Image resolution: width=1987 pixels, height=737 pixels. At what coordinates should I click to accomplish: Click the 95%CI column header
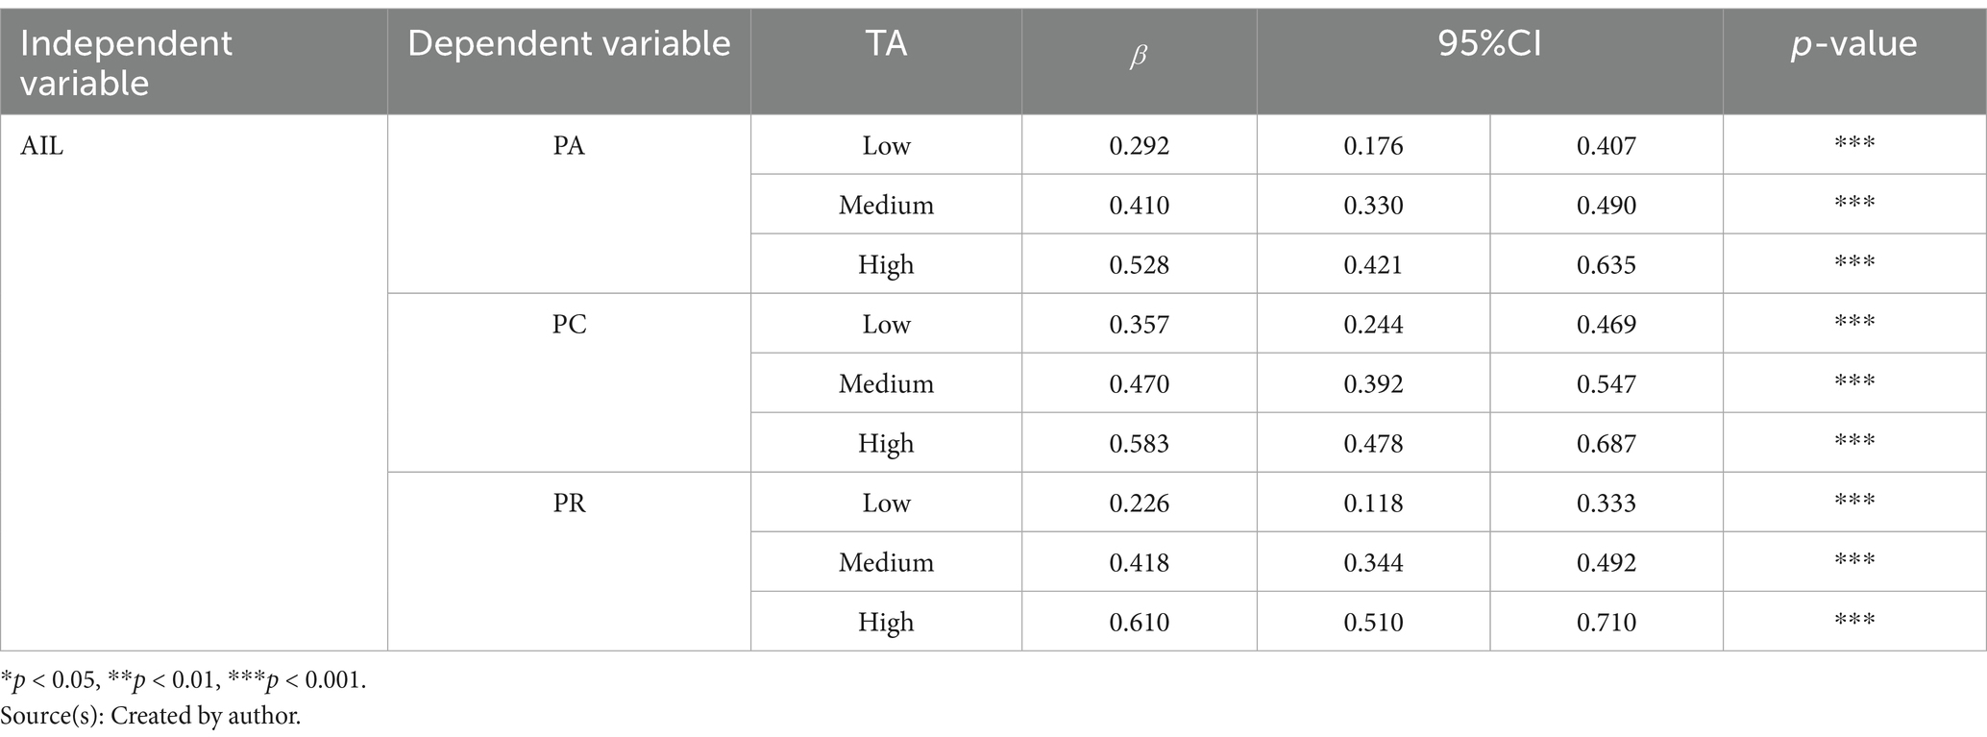(x=1489, y=44)
